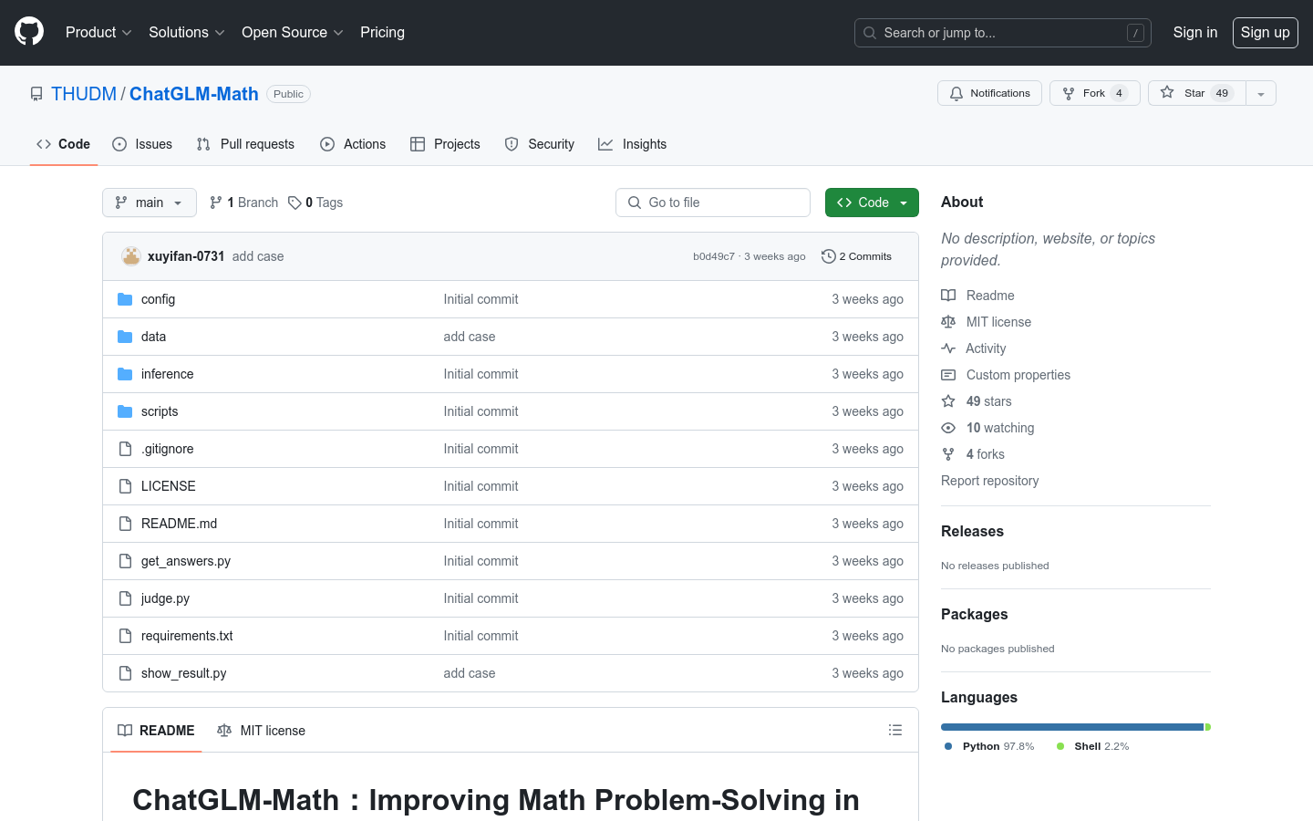
Task: Click the notifications bell icon
Action: pos(956,93)
